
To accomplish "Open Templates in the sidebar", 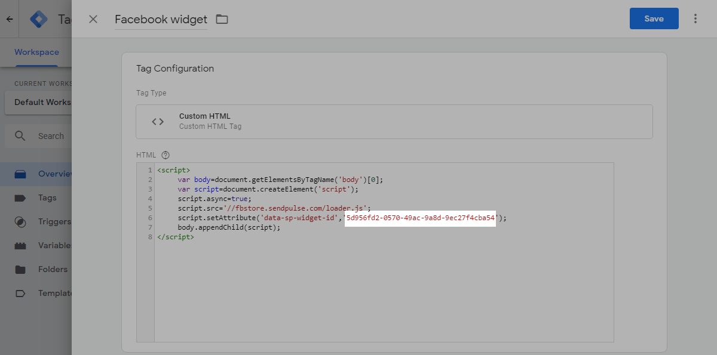I will click(36, 293).
